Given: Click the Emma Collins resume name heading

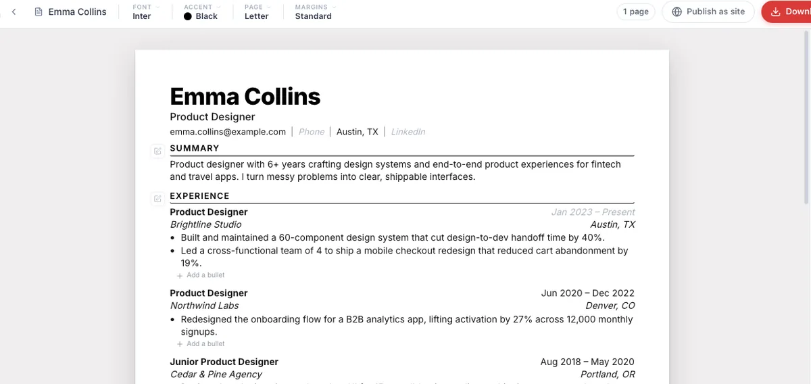Looking at the screenshot, I should point(245,96).
